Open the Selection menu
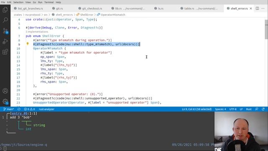Screen dimensions: 268x151 [x=18, y=2]
